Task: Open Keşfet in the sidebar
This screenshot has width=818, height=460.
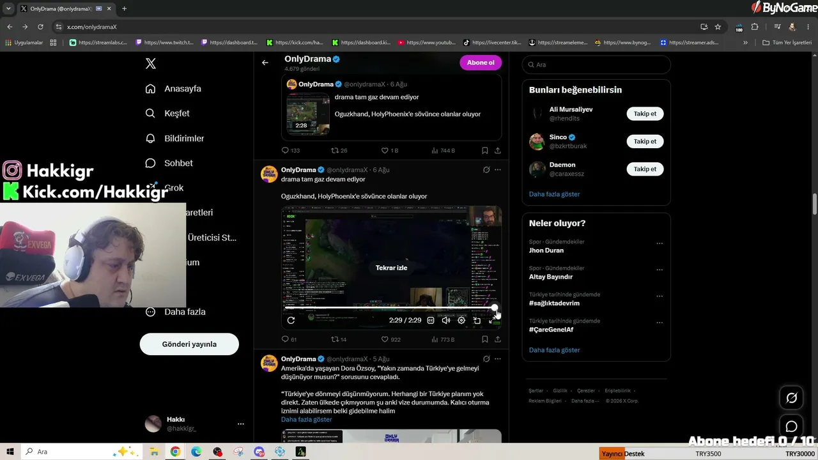Action: 167,113
